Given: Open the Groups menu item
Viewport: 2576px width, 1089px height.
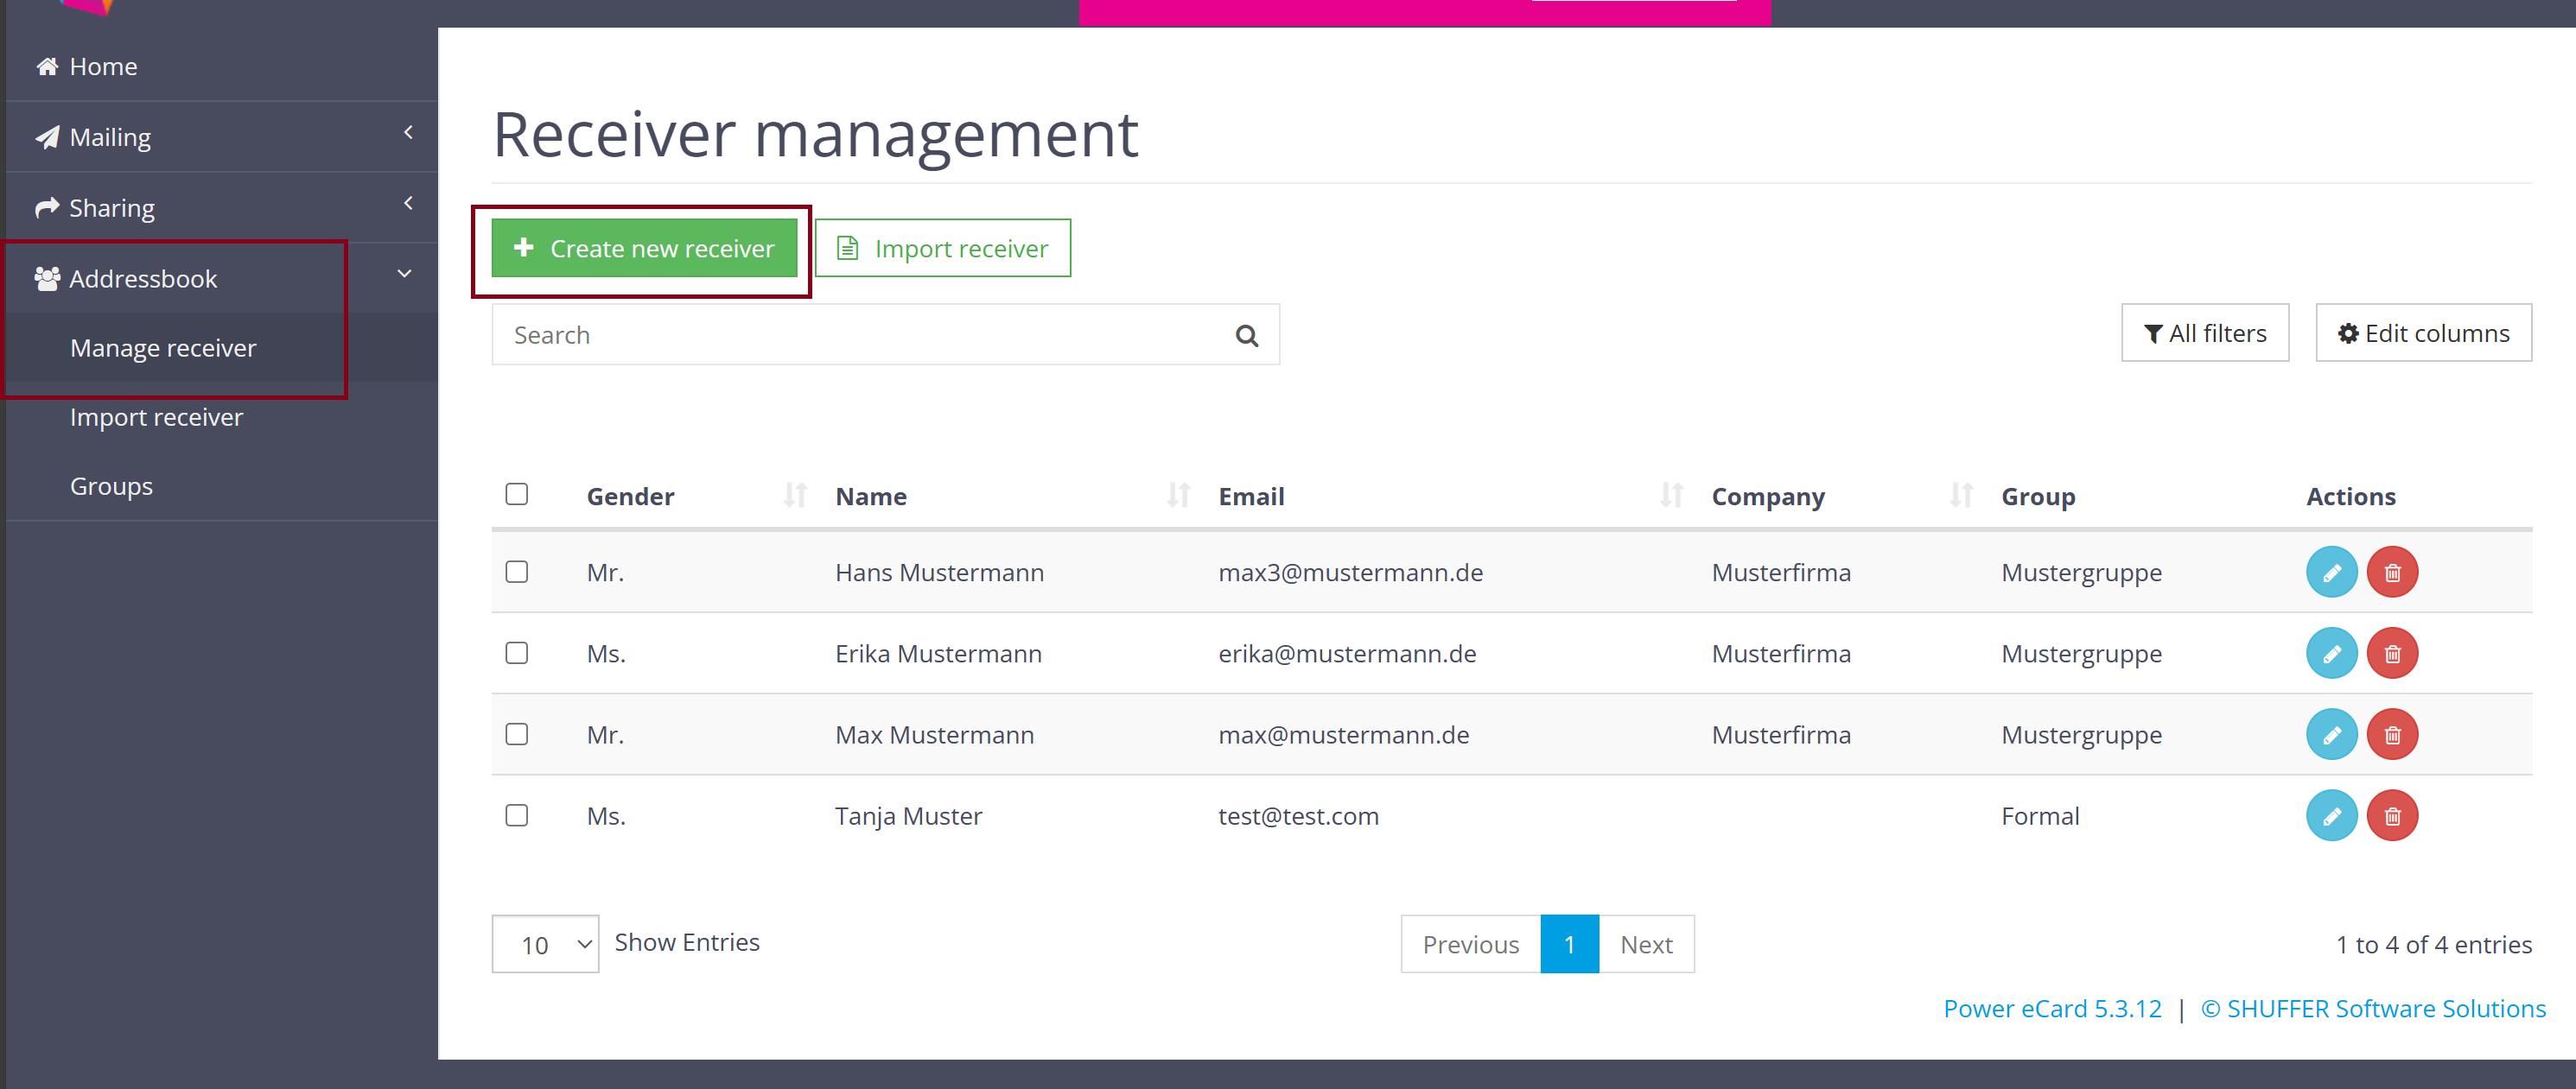Looking at the screenshot, I should pyautogui.click(x=111, y=484).
